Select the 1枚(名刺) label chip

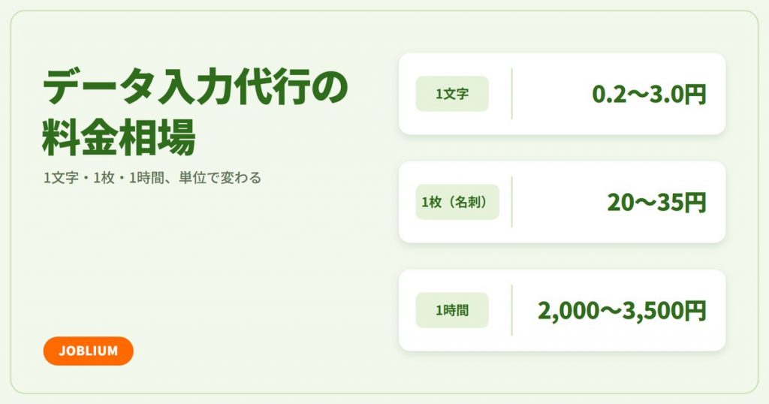click(457, 202)
